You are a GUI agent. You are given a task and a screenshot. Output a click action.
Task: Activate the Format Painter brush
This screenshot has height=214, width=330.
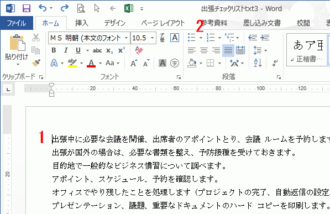[x=36, y=63]
